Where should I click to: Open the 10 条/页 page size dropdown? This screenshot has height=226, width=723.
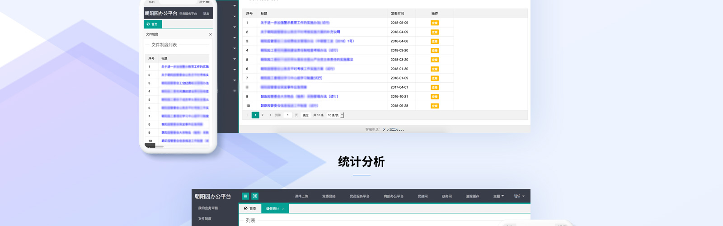point(335,115)
